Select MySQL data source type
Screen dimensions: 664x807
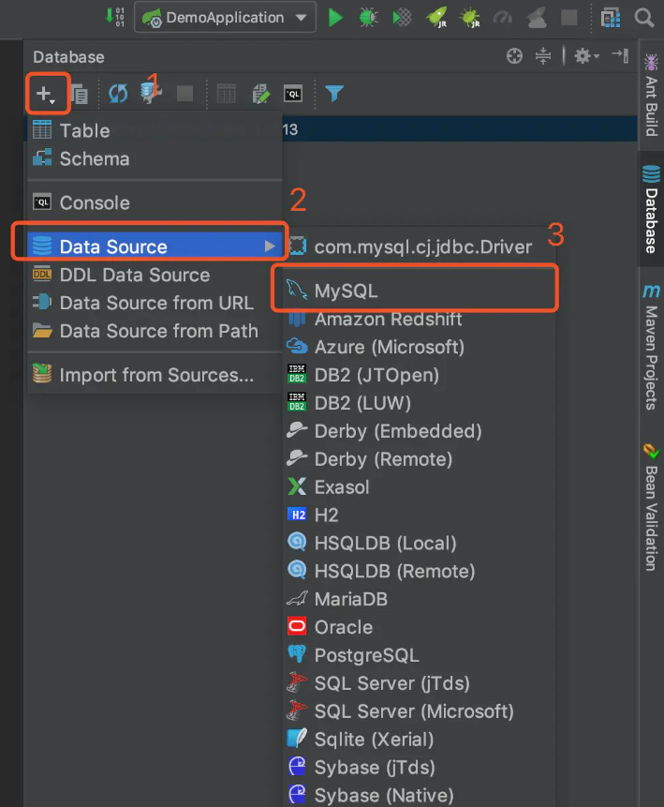click(x=420, y=291)
